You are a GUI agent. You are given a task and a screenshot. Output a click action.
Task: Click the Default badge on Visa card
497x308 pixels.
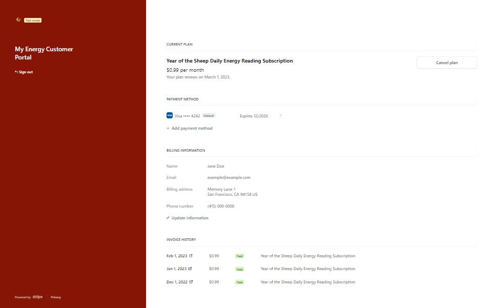click(209, 116)
